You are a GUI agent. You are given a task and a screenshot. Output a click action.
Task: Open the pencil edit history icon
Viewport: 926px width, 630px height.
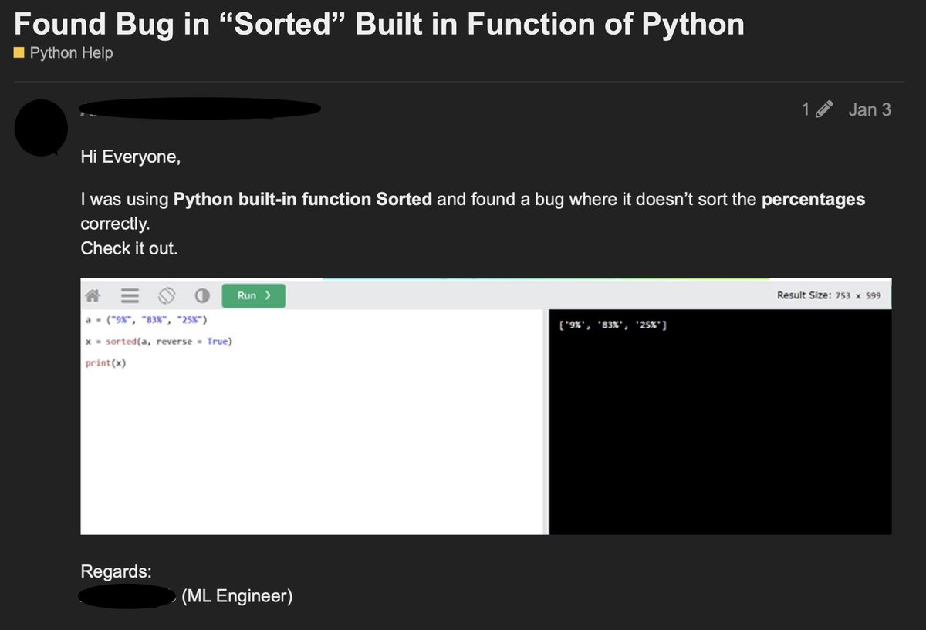tap(823, 109)
